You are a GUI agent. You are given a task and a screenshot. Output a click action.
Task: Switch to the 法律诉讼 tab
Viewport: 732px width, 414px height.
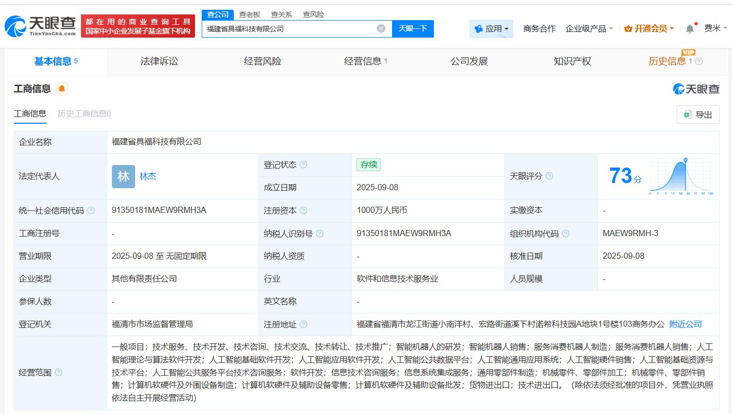(x=159, y=61)
